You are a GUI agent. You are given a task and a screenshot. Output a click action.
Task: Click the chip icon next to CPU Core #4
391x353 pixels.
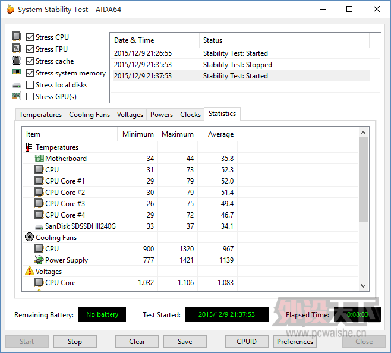39,215
